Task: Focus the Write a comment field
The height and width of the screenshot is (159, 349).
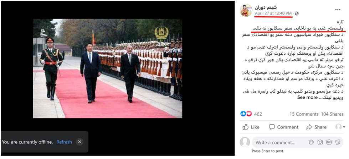Action: coord(280,142)
